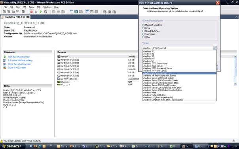The image size is (239, 149).
Task: Choose Windows XP Professional x64 Edition
Action: coord(179,76)
